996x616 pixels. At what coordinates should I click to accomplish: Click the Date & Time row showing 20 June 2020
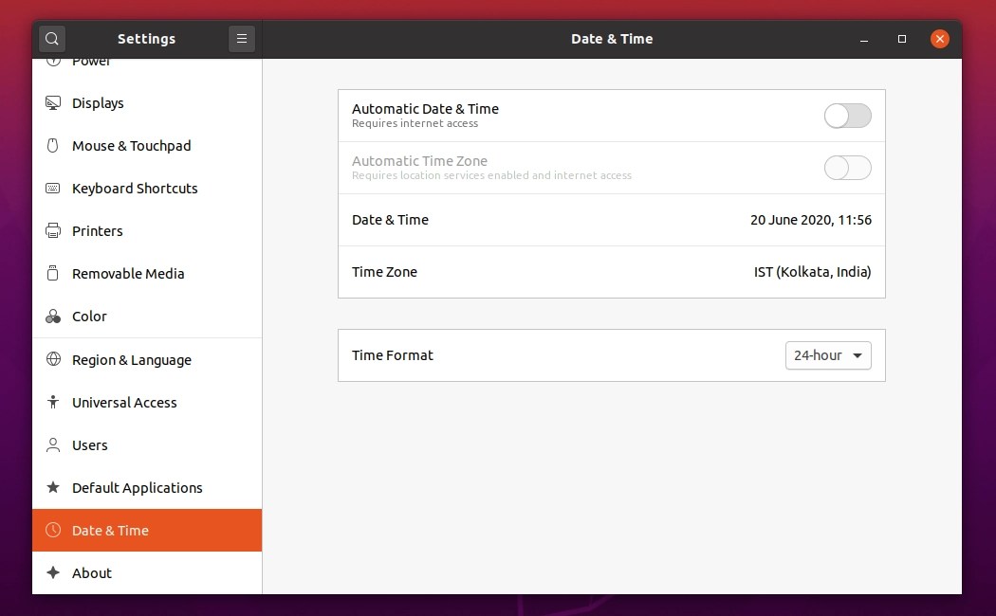[x=612, y=220]
